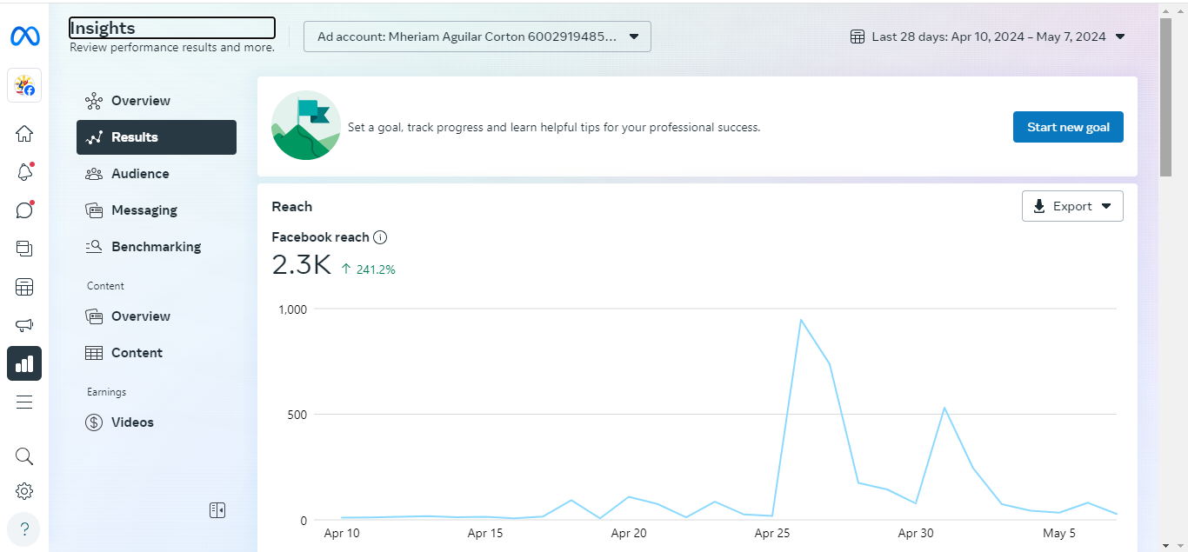The height and width of the screenshot is (552, 1188).
Task: Open the Inbox chat bubble icon
Action: (24, 210)
